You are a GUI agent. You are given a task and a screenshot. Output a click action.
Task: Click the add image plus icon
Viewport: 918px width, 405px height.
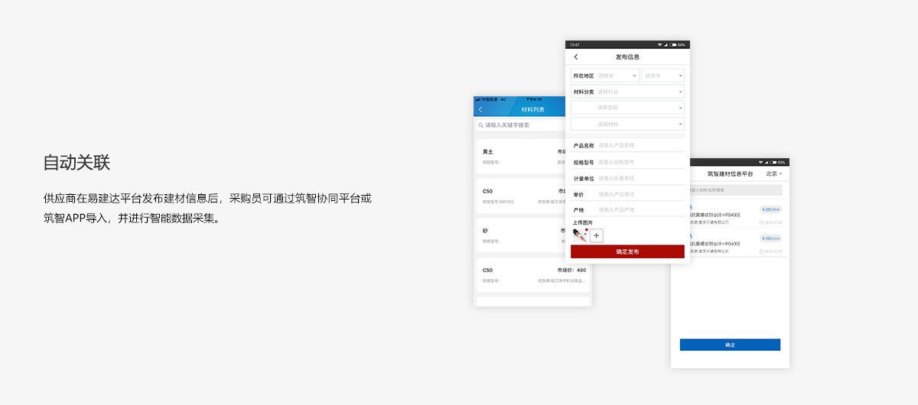(x=597, y=235)
